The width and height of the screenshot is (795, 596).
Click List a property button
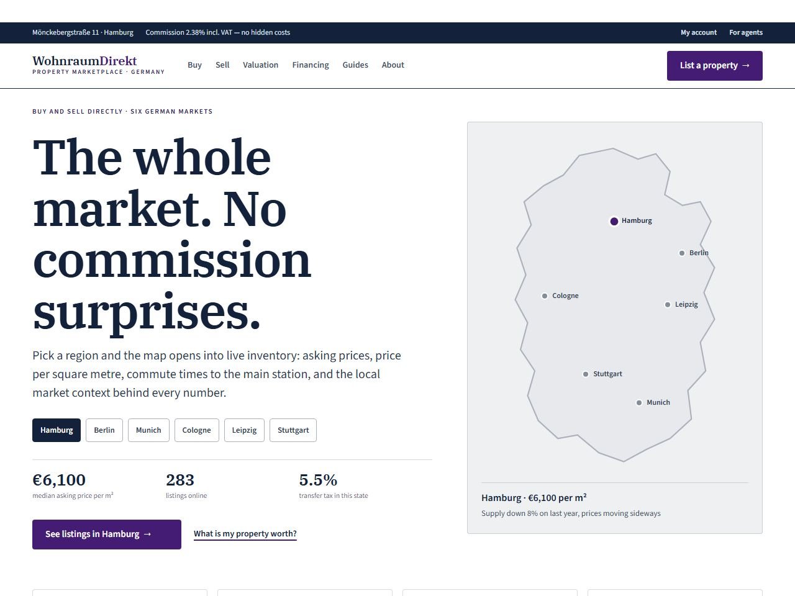tap(715, 66)
